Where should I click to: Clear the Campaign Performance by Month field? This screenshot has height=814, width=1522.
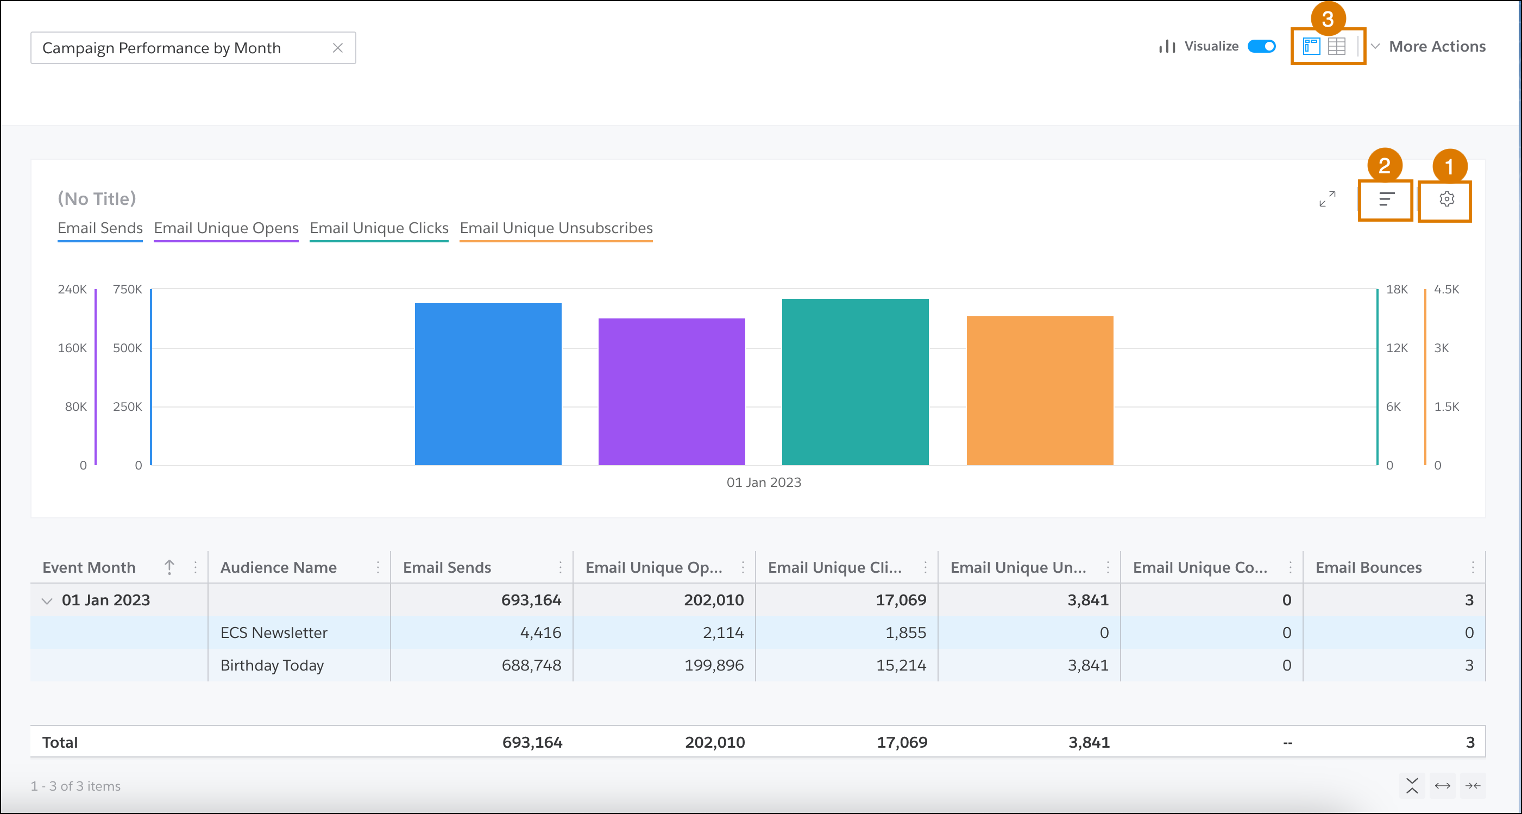click(x=337, y=48)
